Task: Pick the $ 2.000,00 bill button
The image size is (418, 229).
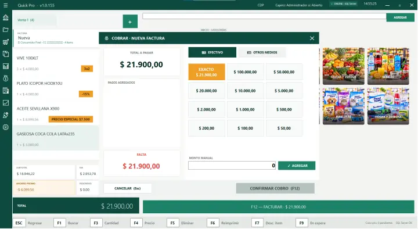Action: [207, 109]
